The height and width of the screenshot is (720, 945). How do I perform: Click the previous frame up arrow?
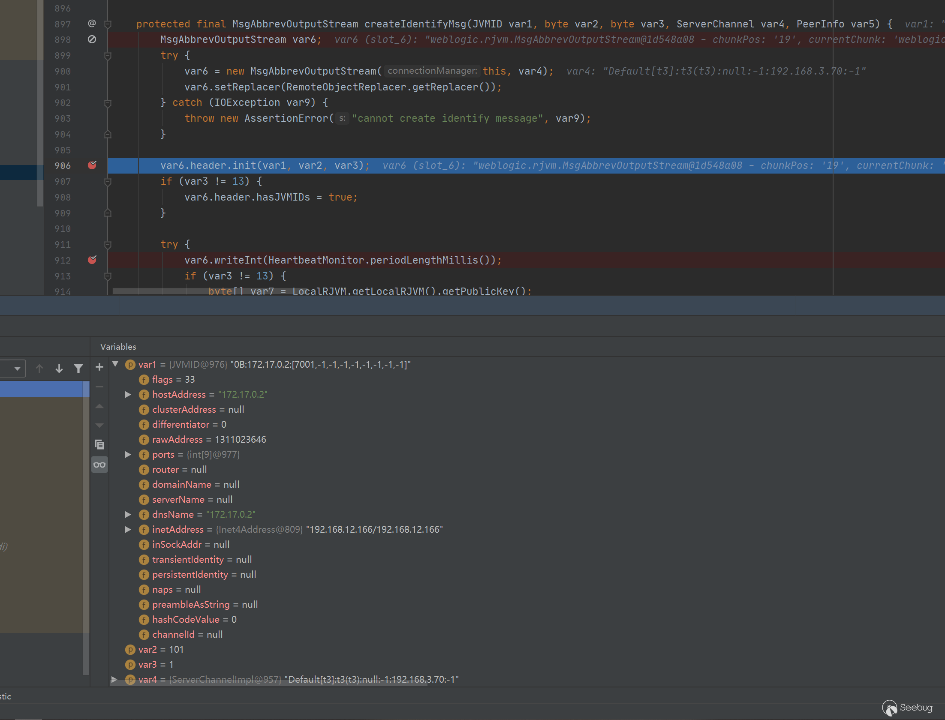[x=39, y=369]
